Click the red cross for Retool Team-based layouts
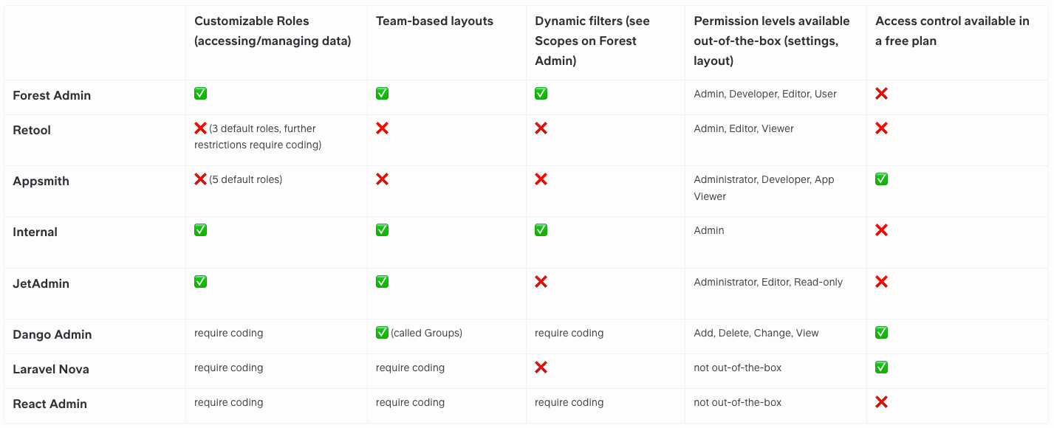Screen dimensions: 1054x428 click(382, 128)
